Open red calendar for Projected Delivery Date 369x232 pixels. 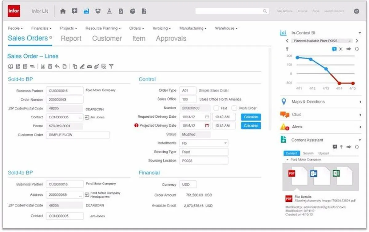[207, 126]
